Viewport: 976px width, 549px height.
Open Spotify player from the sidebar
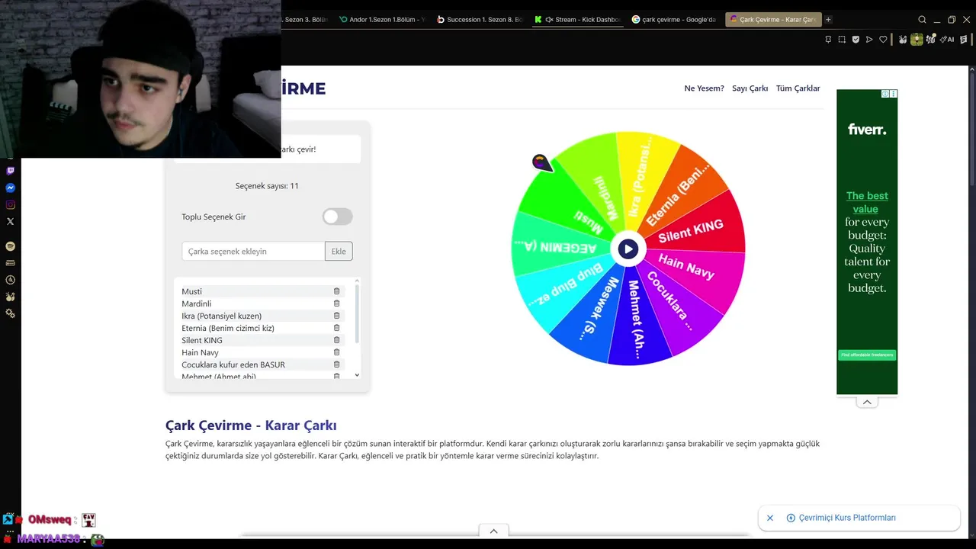[11, 246]
